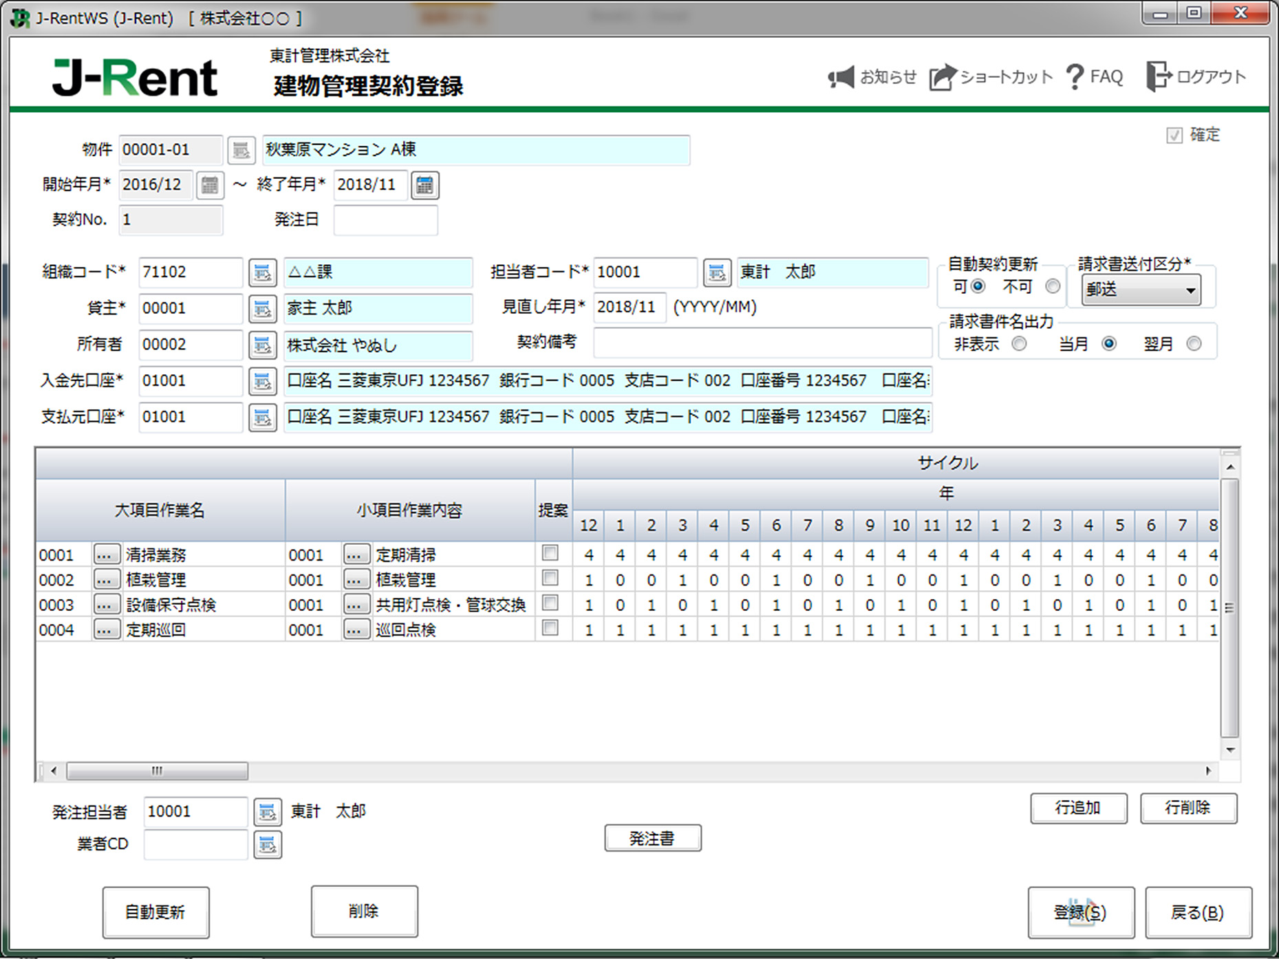This screenshot has width=1279, height=959.
Task: Select the 不可 radio for 自動契約更新
Action: [1052, 286]
